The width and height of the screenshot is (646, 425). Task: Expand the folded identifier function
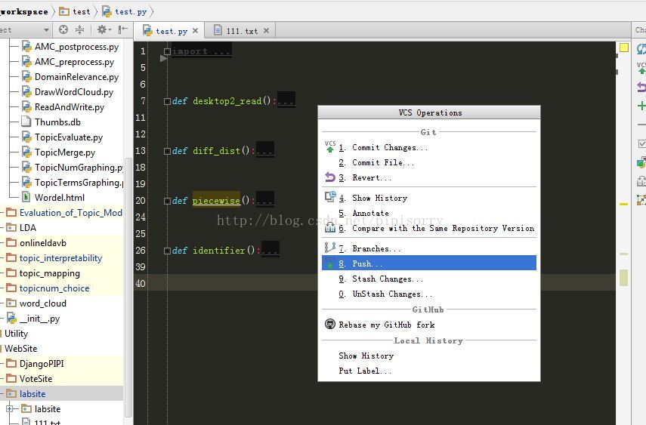click(x=167, y=251)
